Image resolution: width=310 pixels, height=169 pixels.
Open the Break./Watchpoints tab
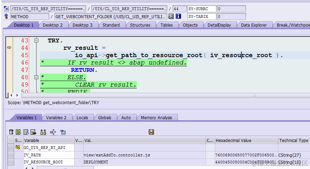click(x=292, y=25)
